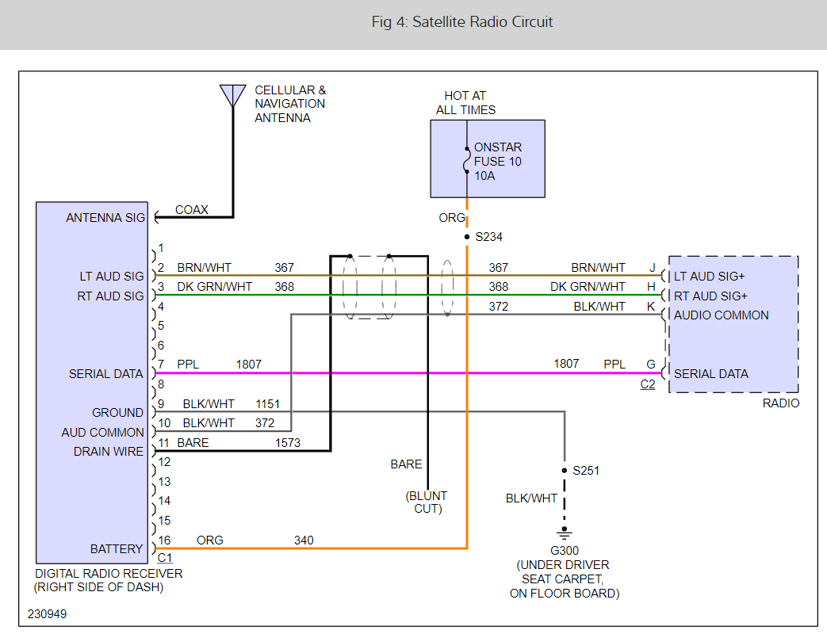This screenshot has width=827, height=634.
Task: Click the COAX antenna lead symbol
Action: (x=190, y=209)
